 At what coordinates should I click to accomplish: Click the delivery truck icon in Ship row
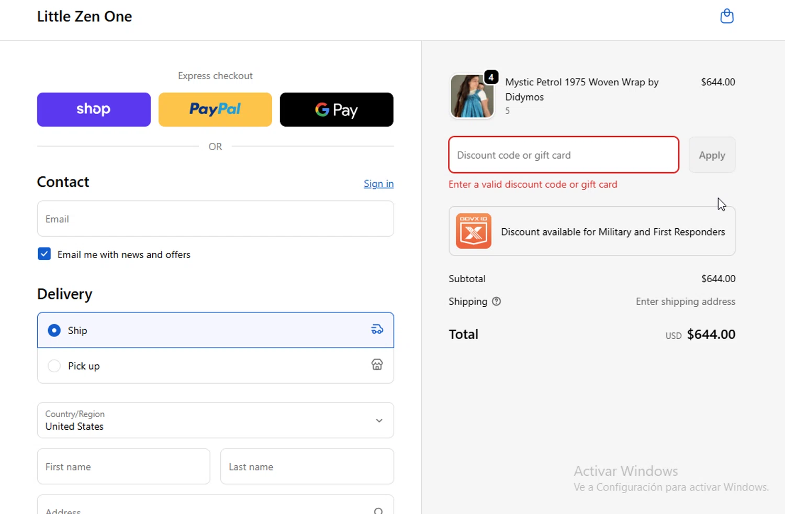(x=377, y=330)
